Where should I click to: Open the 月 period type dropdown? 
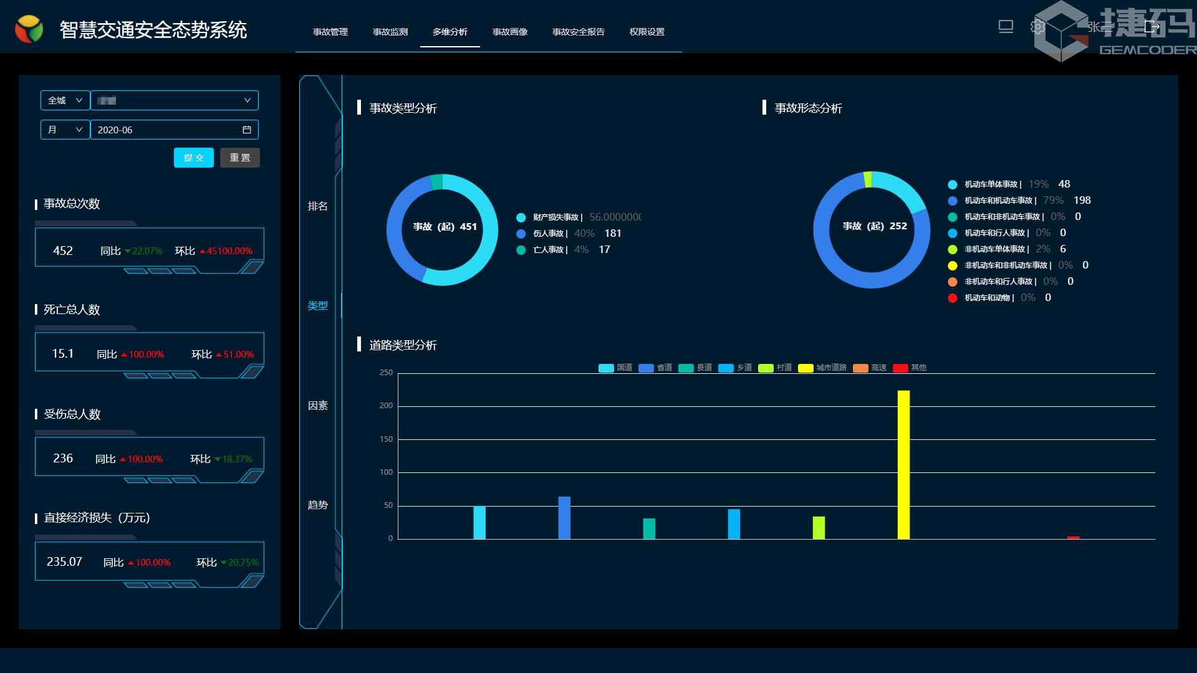click(x=65, y=130)
